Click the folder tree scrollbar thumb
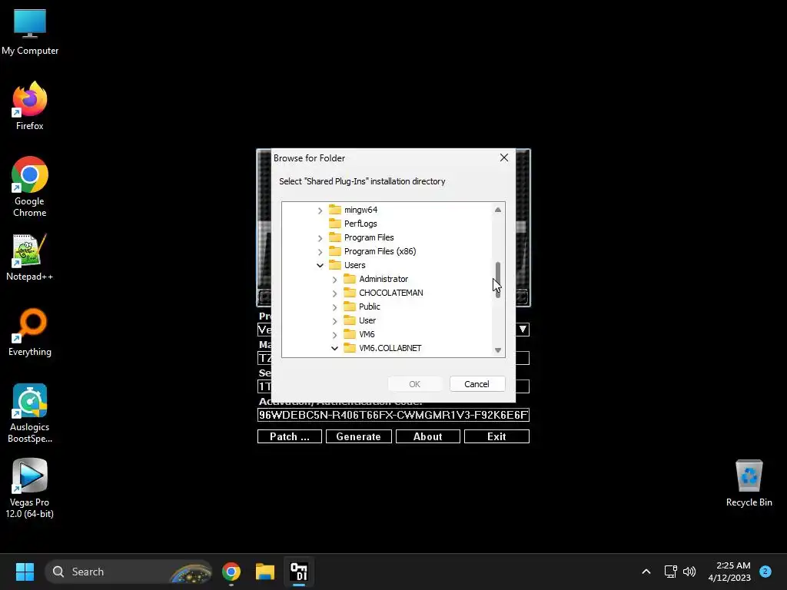Viewport: 787px width, 590px height. [498, 280]
